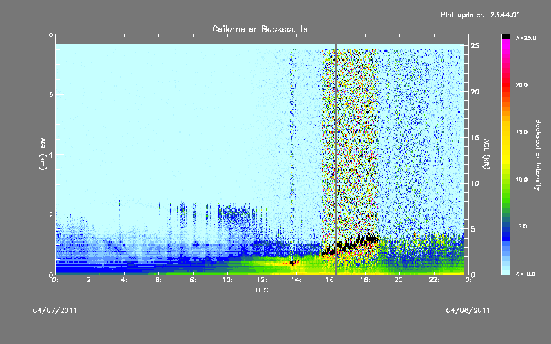Click the '4' tick label on the km axis
551x344 pixels.
[51, 154]
